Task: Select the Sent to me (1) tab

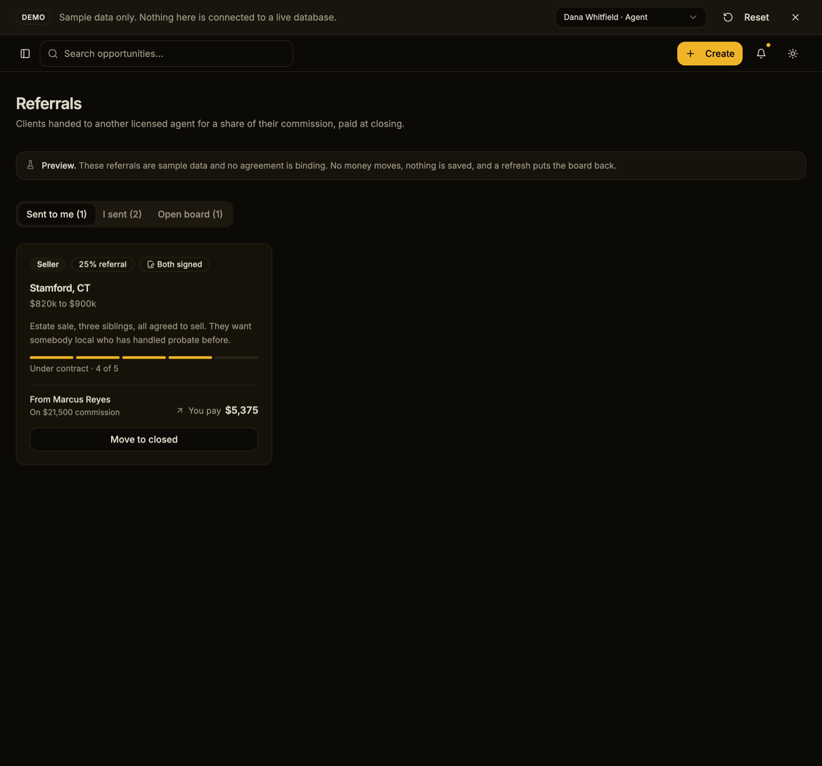Action: pos(57,214)
